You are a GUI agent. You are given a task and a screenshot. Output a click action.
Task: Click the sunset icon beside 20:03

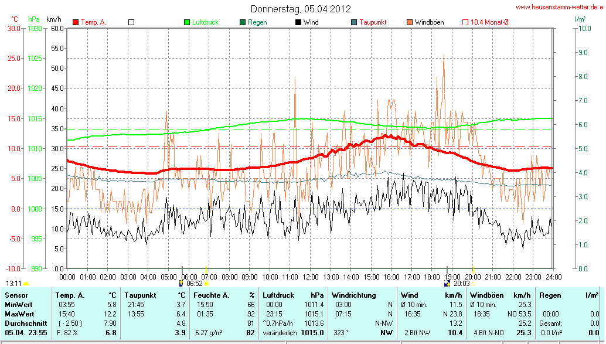pos(448,283)
